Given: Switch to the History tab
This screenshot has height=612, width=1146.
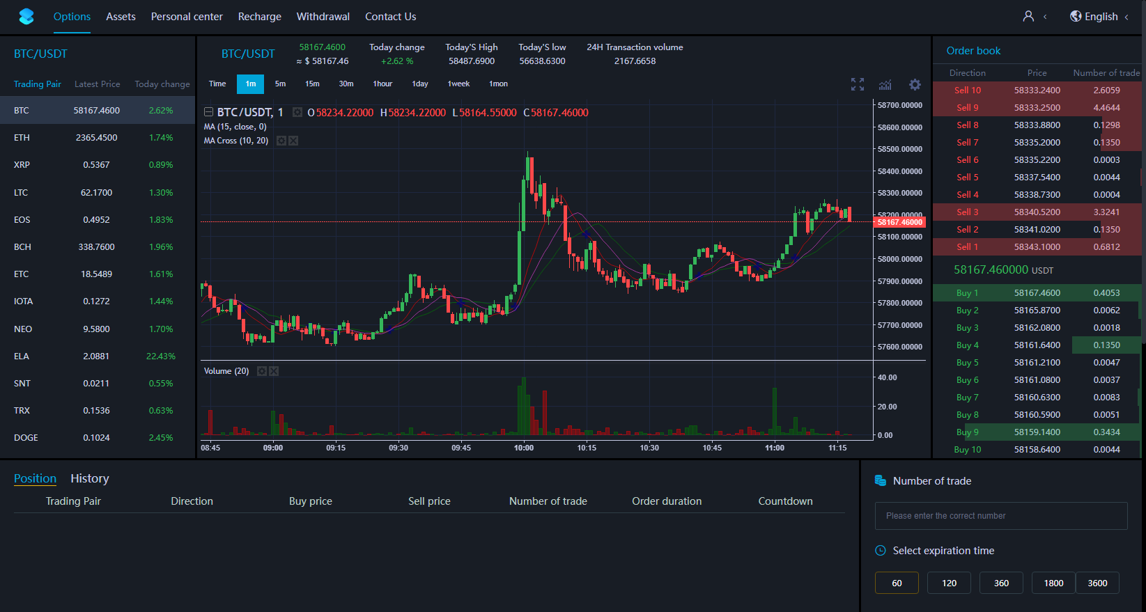Looking at the screenshot, I should coord(90,478).
